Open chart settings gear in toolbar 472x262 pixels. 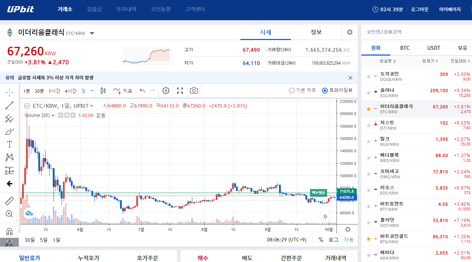(166, 91)
